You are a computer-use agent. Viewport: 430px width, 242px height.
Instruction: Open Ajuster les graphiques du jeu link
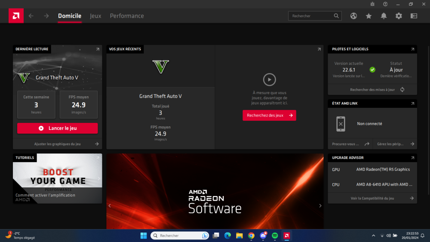pos(58,144)
